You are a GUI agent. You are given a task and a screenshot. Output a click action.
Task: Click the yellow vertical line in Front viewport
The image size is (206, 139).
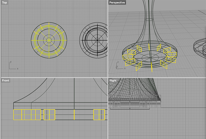(x=74, y=115)
